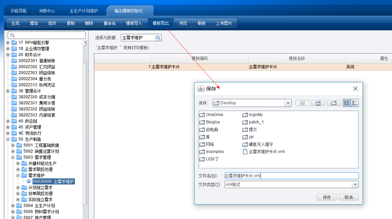Select the 主需求维护卡片 template row

click(x=243, y=67)
